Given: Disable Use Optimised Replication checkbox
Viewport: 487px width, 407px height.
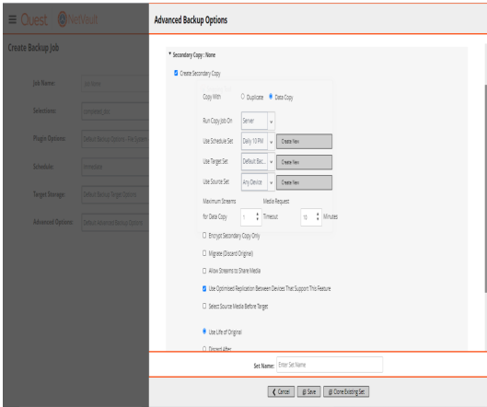Looking at the screenshot, I should point(204,288).
